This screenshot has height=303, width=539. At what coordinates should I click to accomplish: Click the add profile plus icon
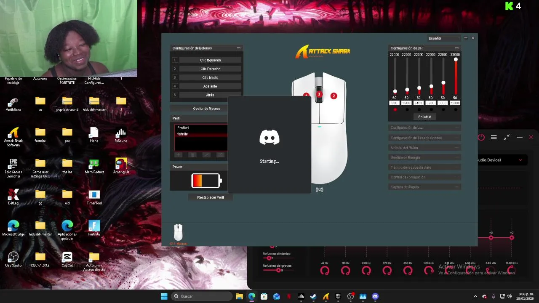coord(178,155)
